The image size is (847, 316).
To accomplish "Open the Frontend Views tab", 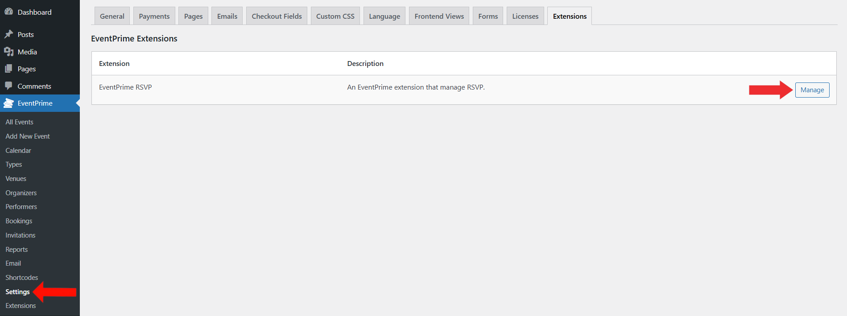I will 439,16.
